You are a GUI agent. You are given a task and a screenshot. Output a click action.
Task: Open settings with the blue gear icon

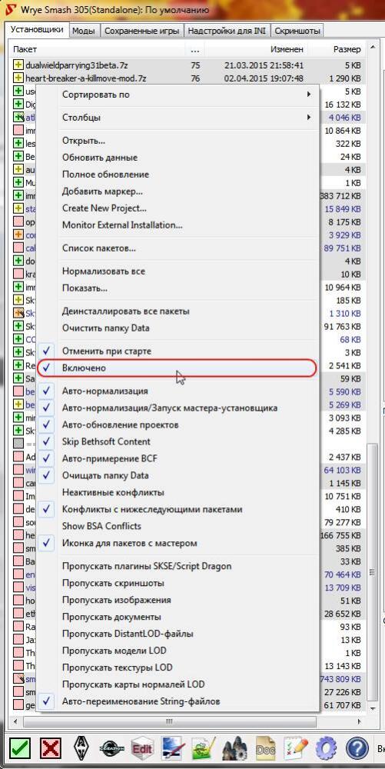click(327, 749)
